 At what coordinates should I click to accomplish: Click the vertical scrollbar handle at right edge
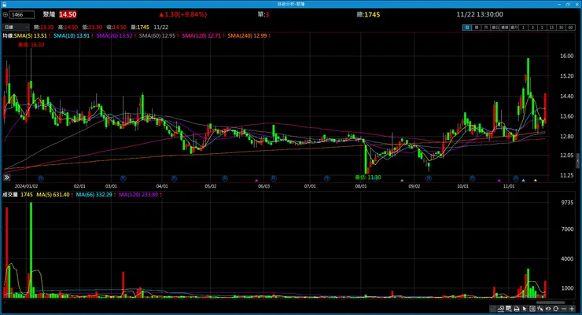click(x=577, y=162)
